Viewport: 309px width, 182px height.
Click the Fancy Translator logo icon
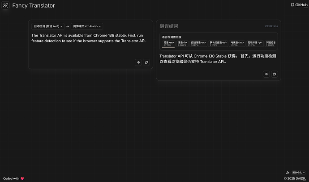[x=5, y=5]
